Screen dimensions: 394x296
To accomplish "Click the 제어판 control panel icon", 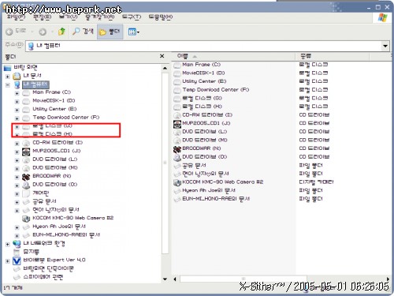I will (x=26, y=193).
